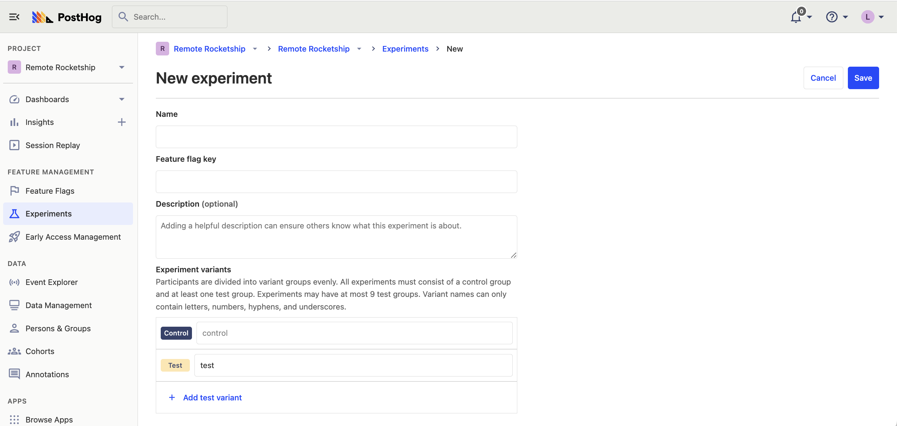Click the Add test variant link
Screen dimensions: 897x426
(212, 397)
